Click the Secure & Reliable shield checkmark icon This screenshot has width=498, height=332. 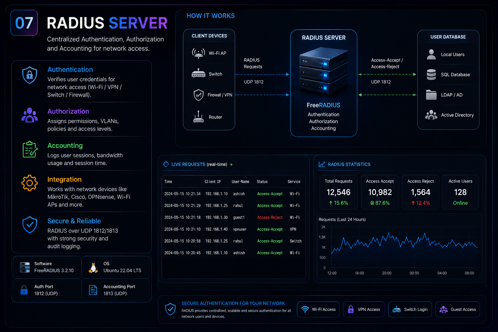[x=30, y=225]
